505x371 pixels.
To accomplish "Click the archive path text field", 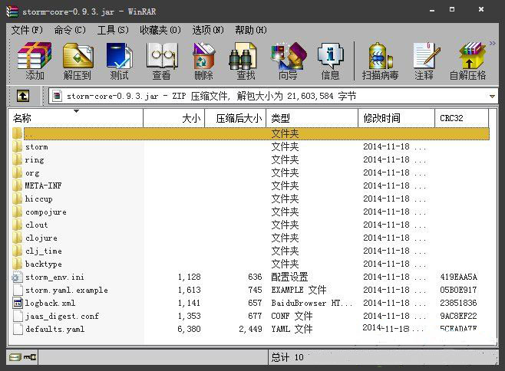I will tap(273, 97).
